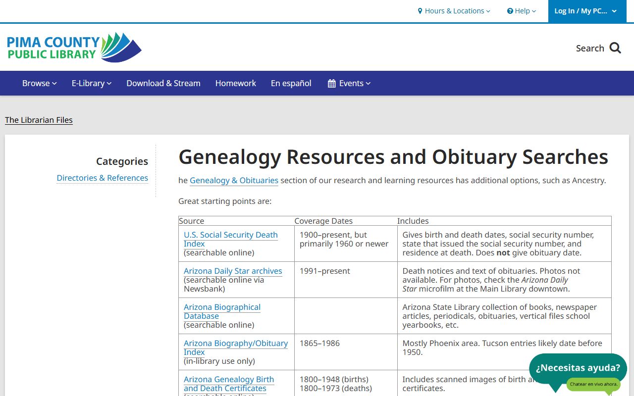This screenshot has height=396, width=634.
Task: Expand the Browse menu
Action: coord(40,83)
